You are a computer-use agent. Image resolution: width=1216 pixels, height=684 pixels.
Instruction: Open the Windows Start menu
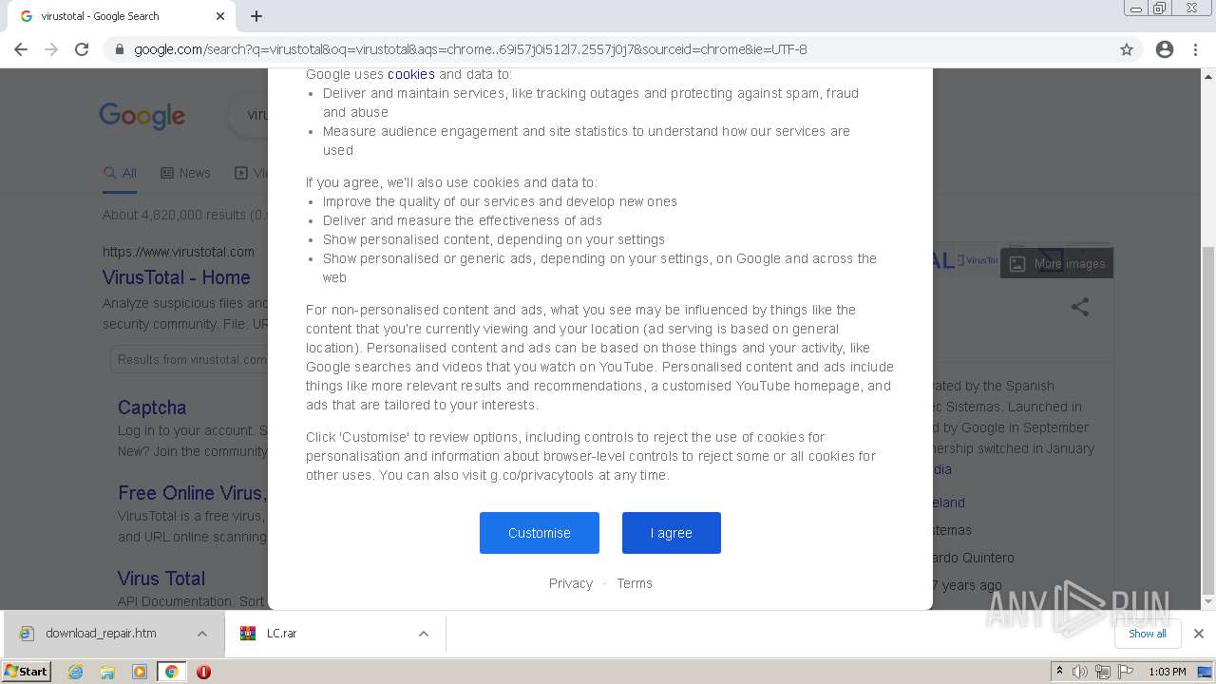(x=27, y=672)
